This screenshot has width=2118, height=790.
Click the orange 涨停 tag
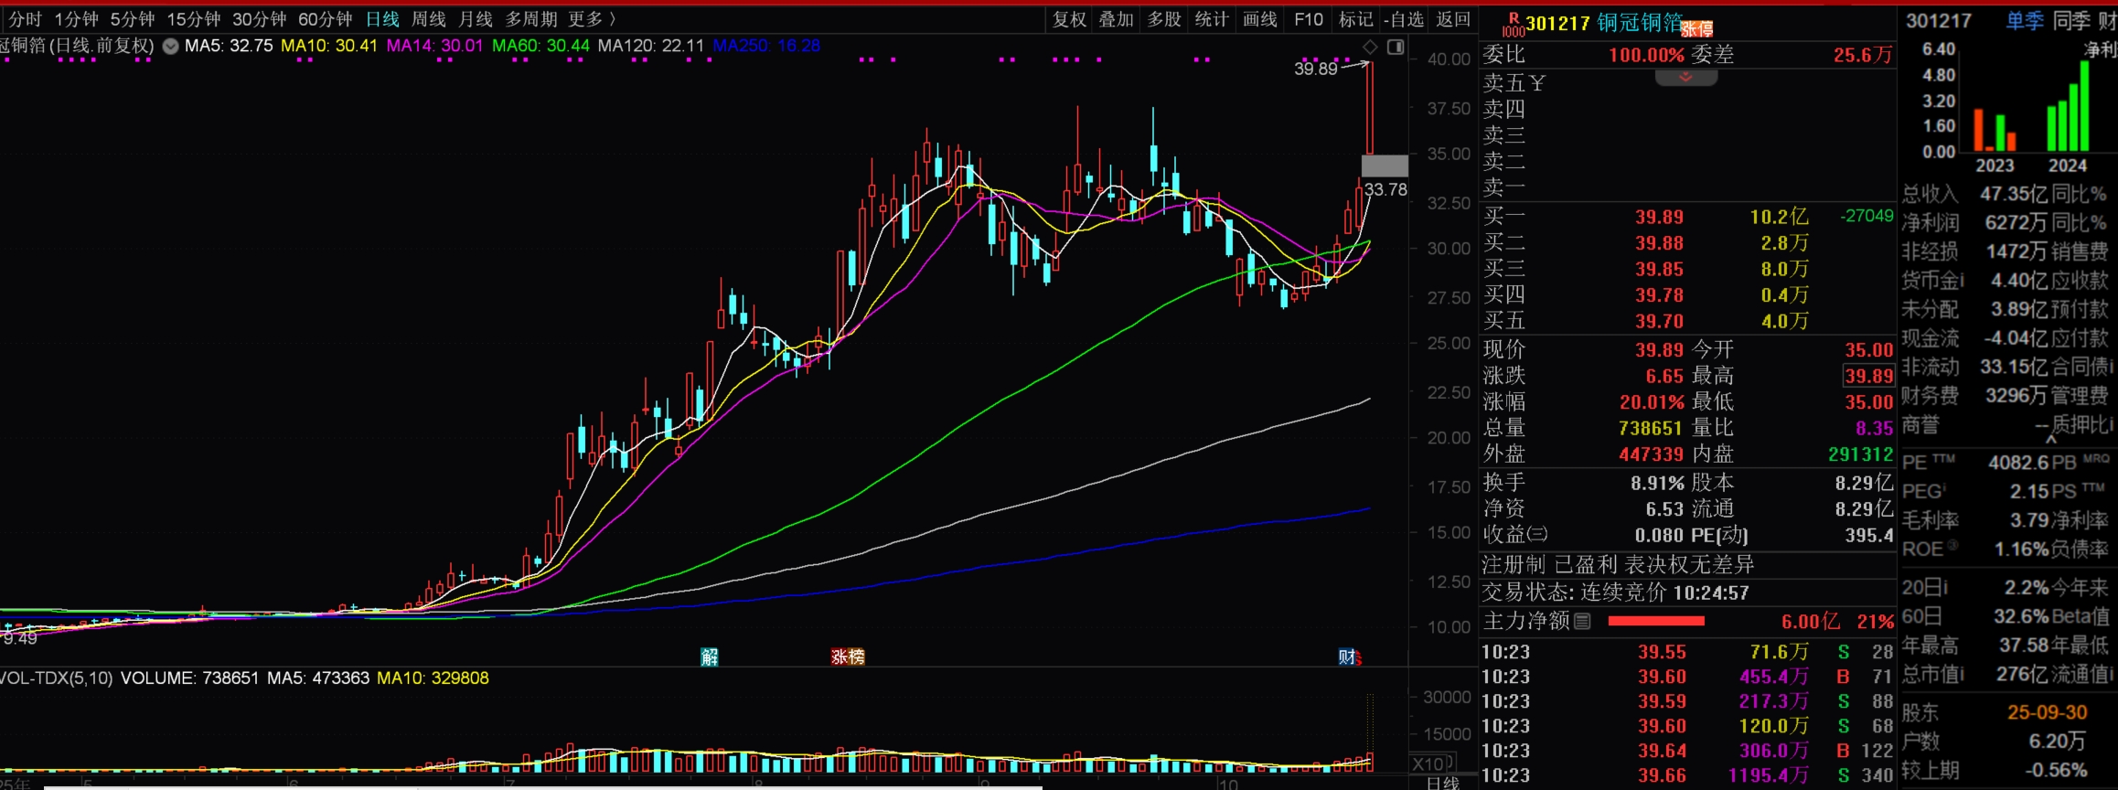pyautogui.click(x=1697, y=29)
